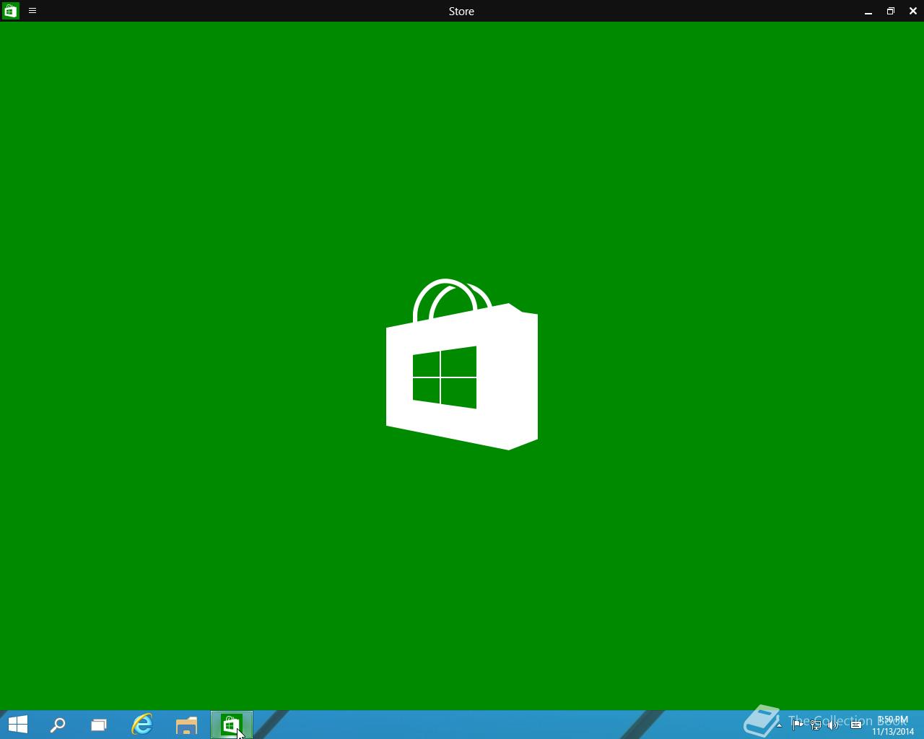Restore down the Store window

(891, 11)
